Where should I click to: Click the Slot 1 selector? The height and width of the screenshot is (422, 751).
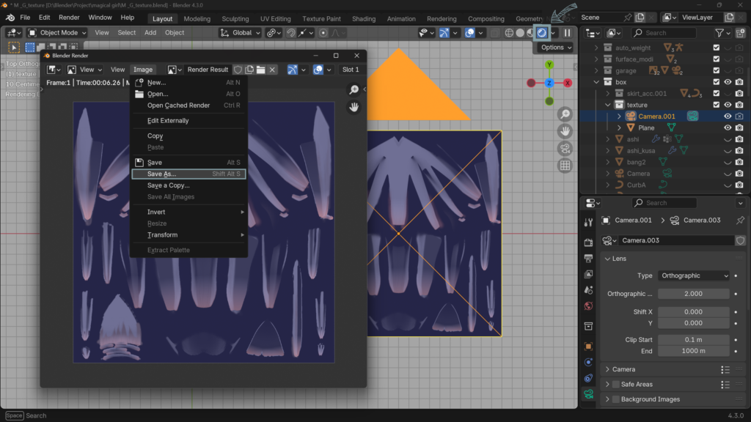[x=351, y=70]
